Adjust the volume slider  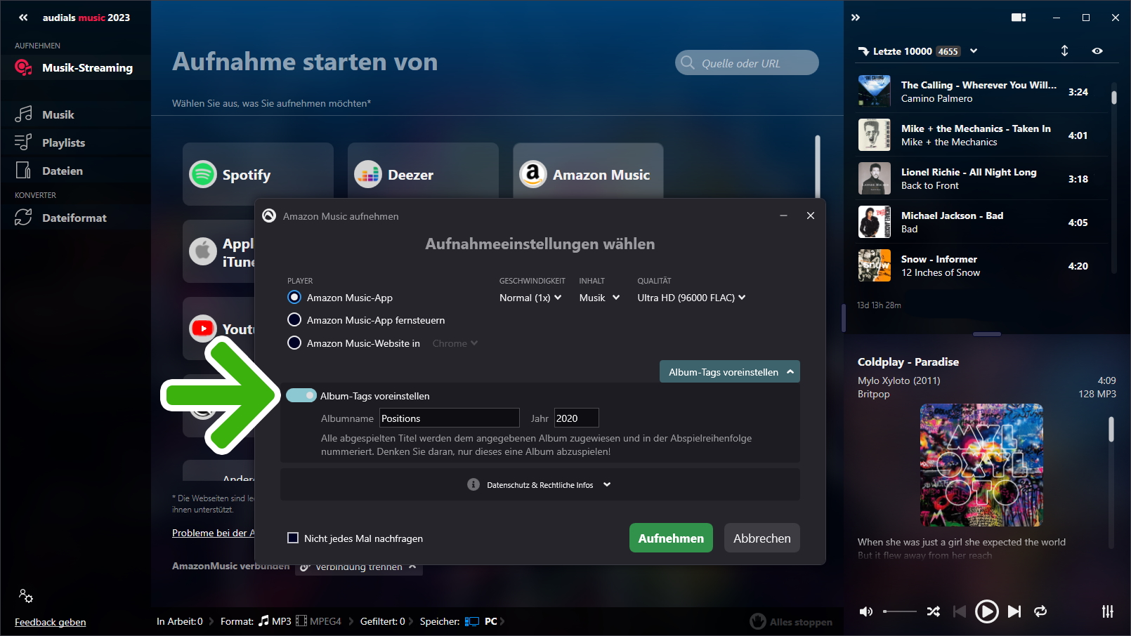[900, 611]
